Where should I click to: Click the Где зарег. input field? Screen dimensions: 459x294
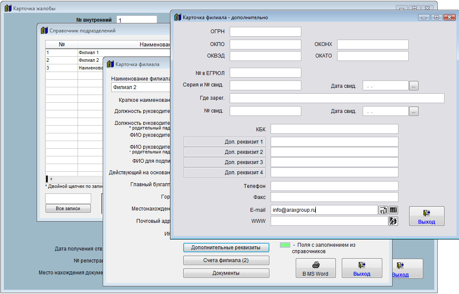pos(337,98)
